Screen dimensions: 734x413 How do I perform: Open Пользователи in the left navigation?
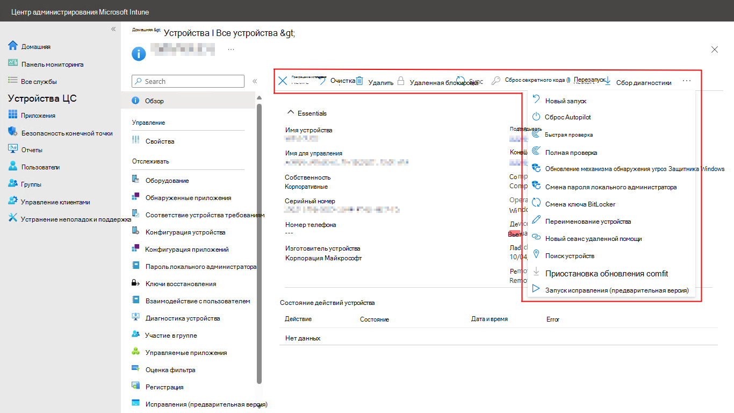pyautogui.click(x=34, y=167)
